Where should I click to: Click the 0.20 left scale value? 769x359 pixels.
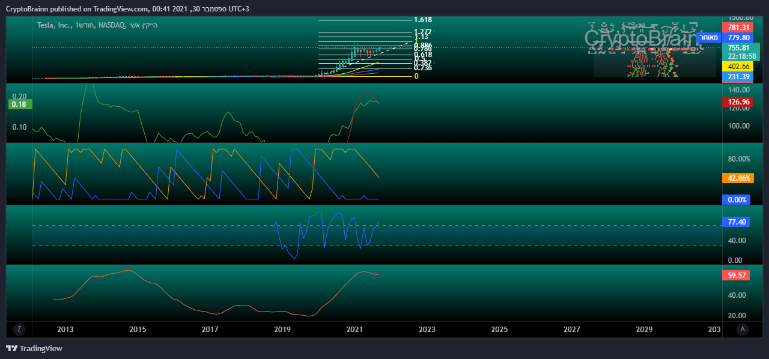point(19,97)
